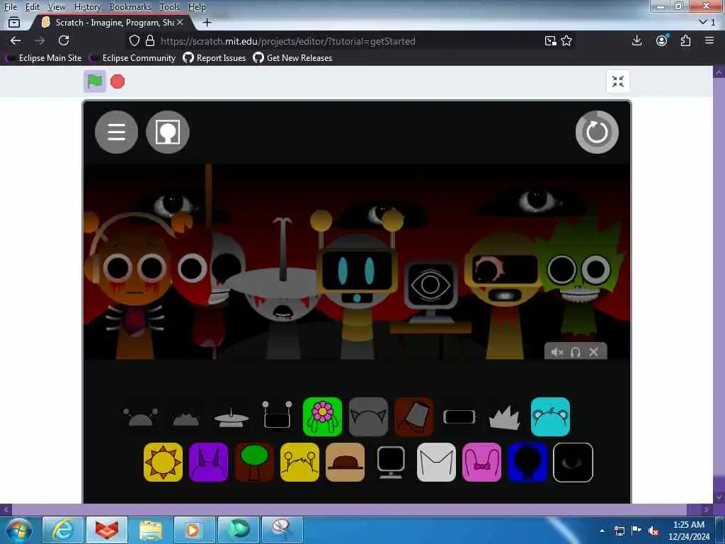Viewport: 725px width, 544px height.
Task: Open the Firefox account icon
Action: 662,40
